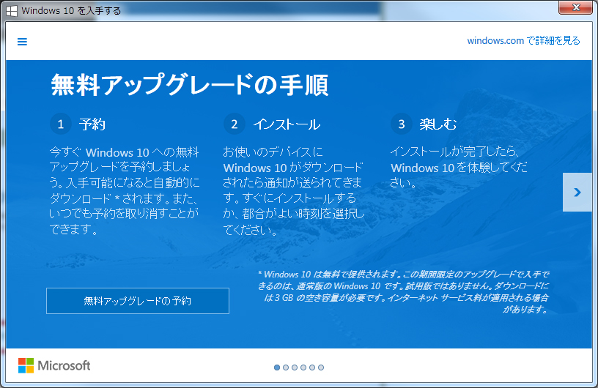
Task: Select the sixth page indicator dot
Action: tap(321, 368)
